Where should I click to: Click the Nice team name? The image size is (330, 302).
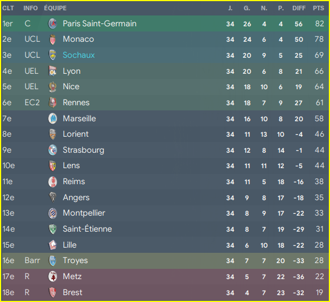point(71,87)
